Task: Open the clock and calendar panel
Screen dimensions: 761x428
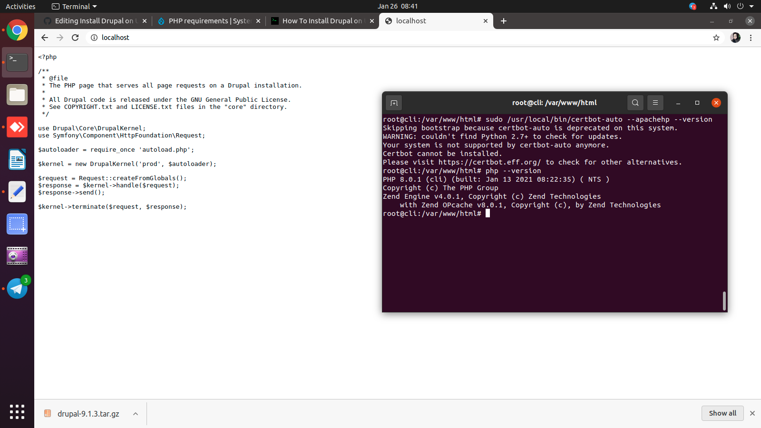Action: tap(398, 6)
